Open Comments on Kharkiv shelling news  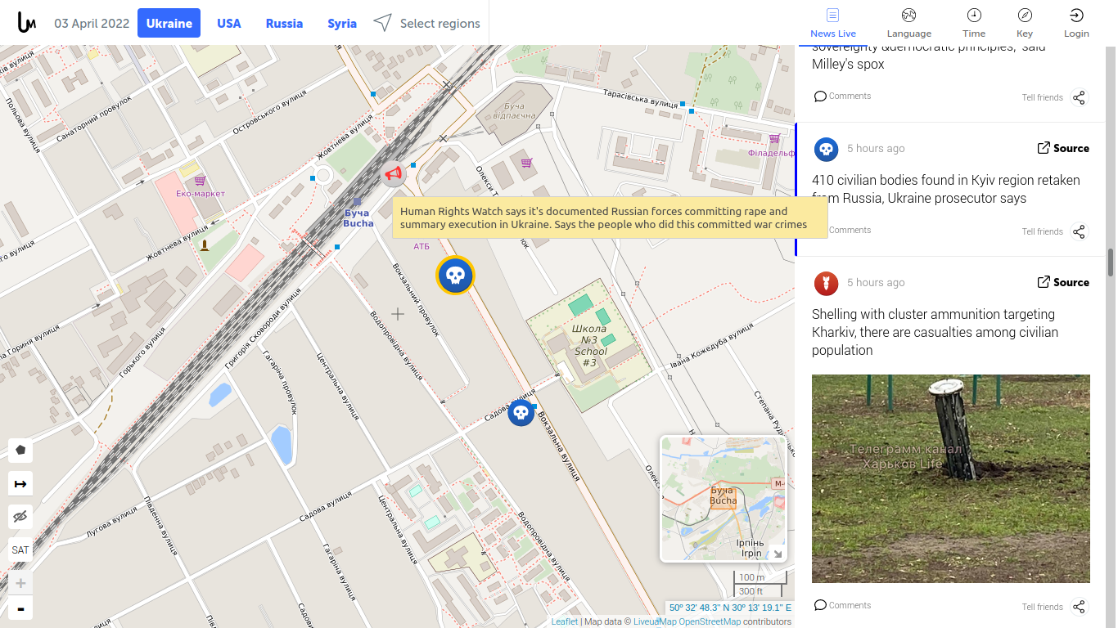point(842,605)
